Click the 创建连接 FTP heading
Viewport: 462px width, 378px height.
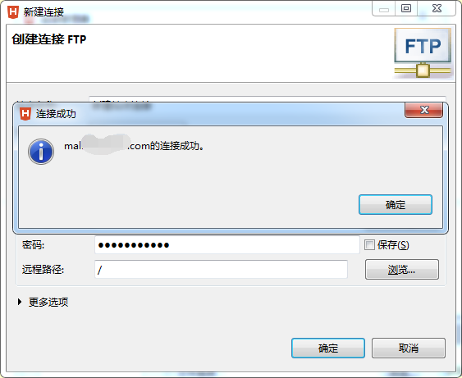(x=49, y=39)
